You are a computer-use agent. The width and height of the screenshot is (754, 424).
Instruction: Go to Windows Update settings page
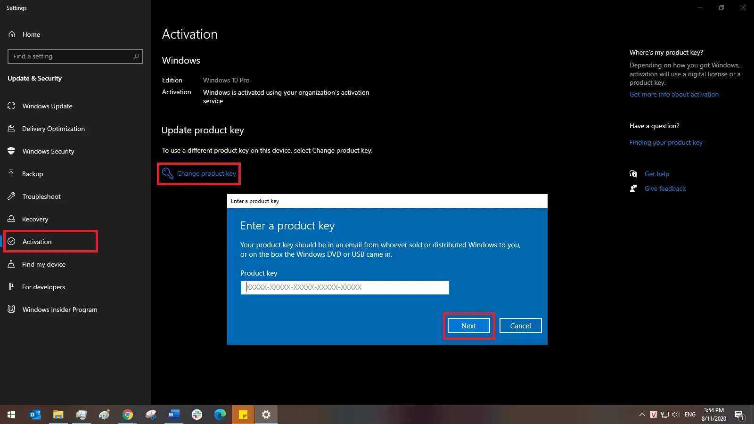[47, 106]
